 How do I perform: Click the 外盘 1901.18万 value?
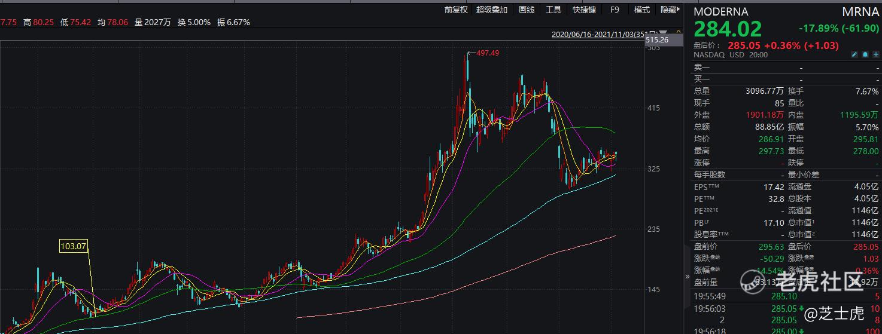[765, 115]
